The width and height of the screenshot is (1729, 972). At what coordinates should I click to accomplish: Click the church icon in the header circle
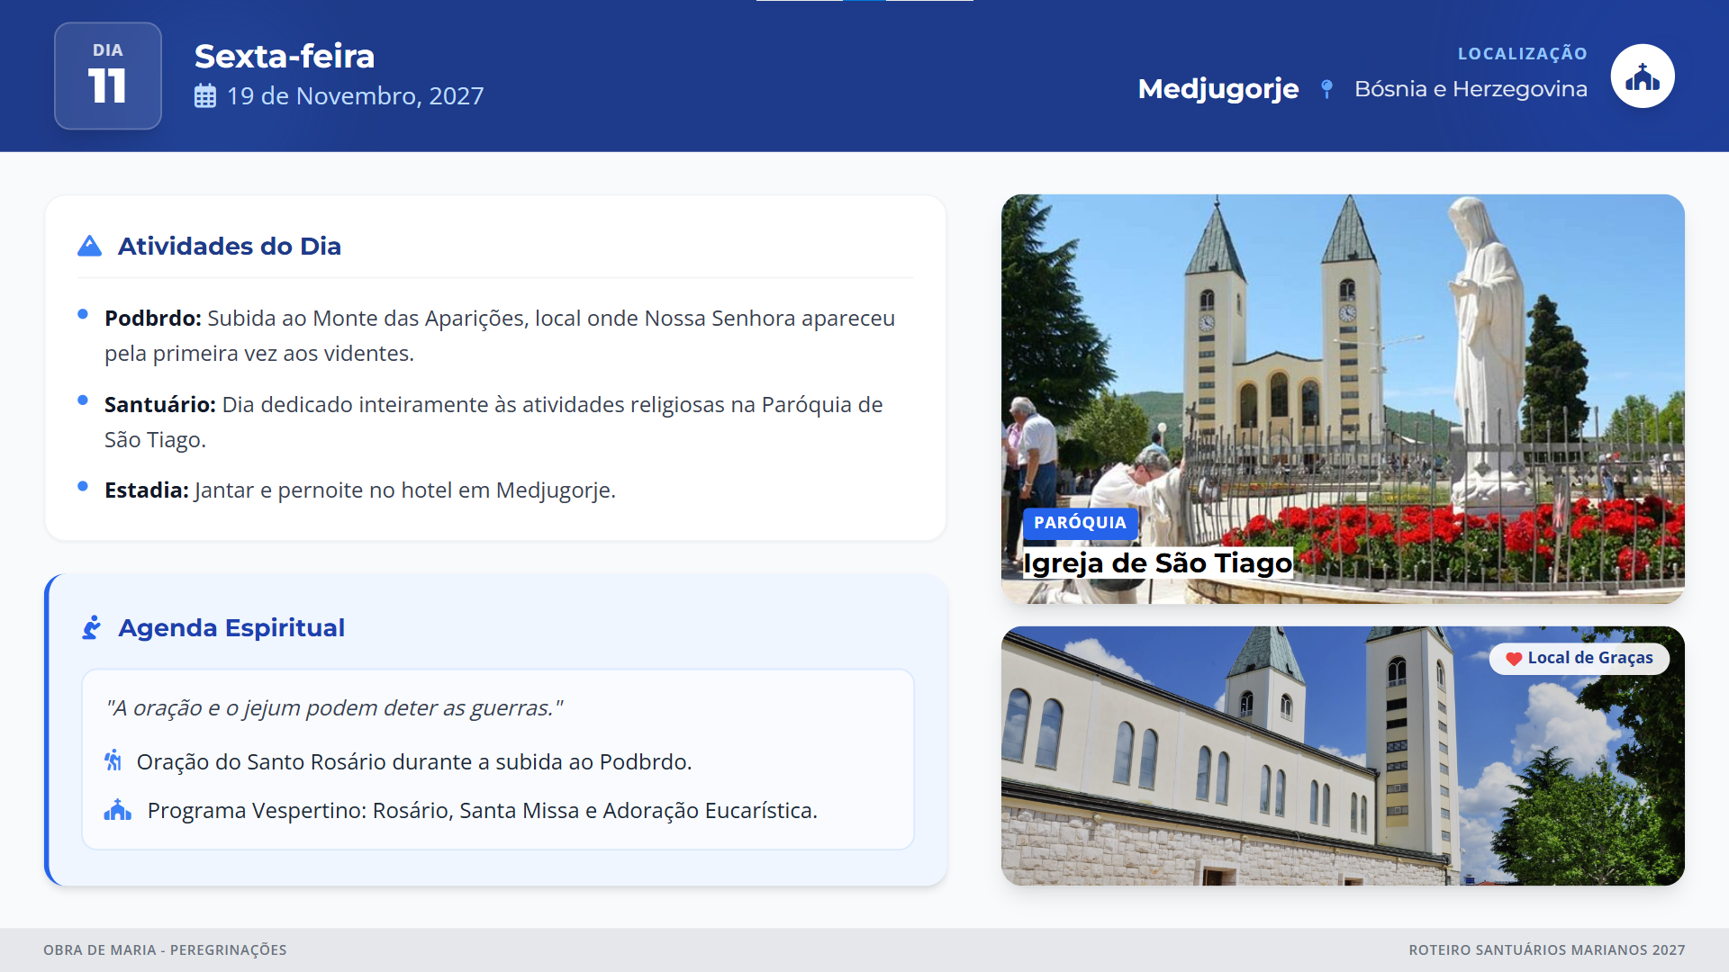[x=1642, y=76]
